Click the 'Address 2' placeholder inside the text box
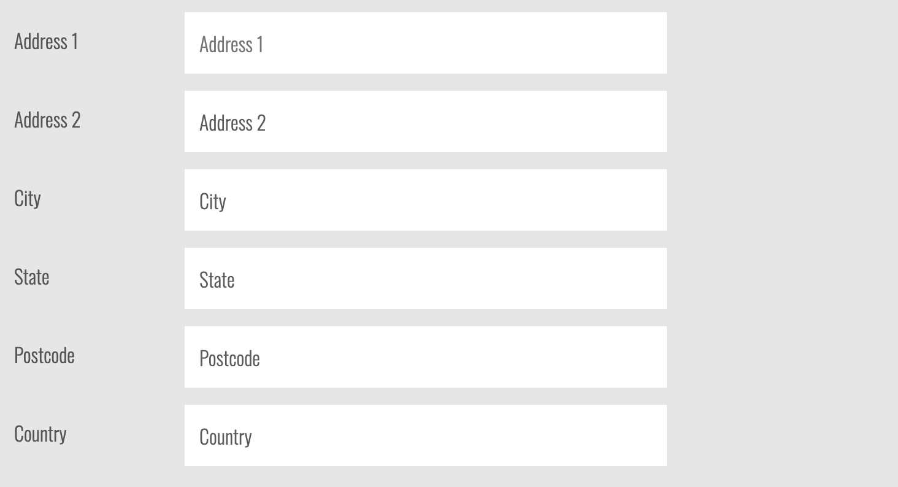This screenshot has height=487, width=898. click(x=232, y=123)
